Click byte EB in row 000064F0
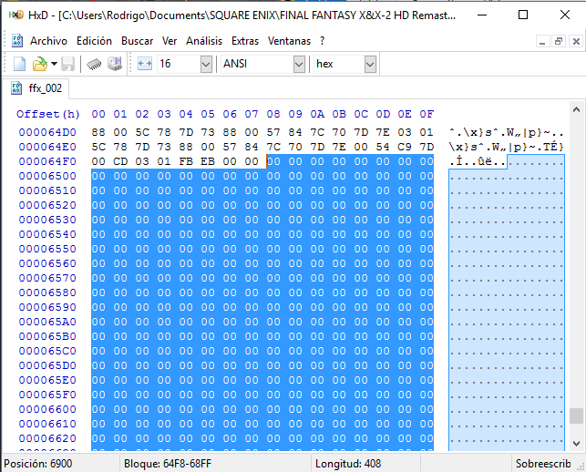The height and width of the screenshot is (472, 586). pos(208,161)
